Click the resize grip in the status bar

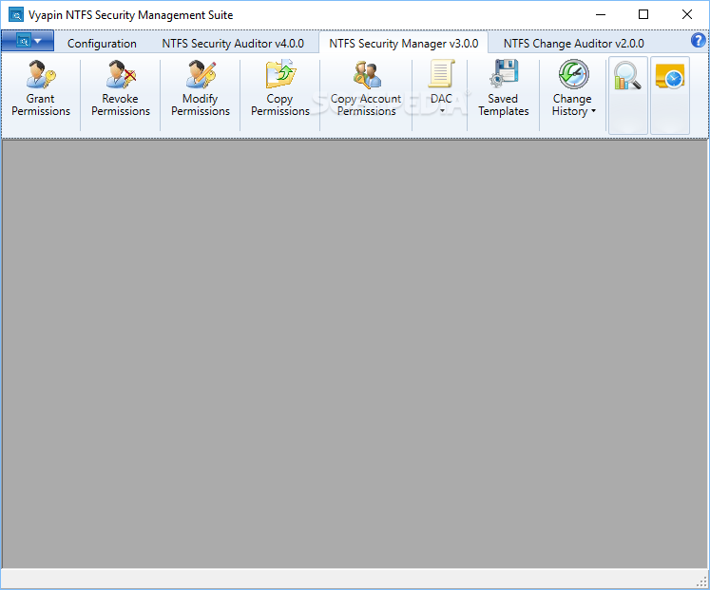coord(701,581)
